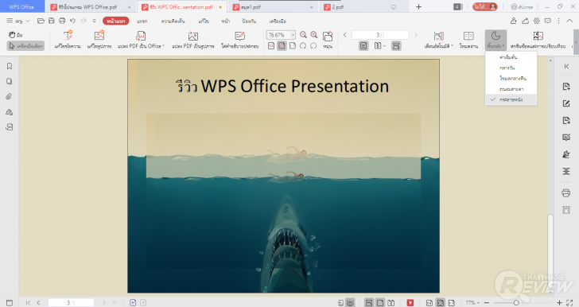Viewport: 579px width, 307px height.
Task: Expand the quick access toolbar customize arrow
Action: click(94, 21)
